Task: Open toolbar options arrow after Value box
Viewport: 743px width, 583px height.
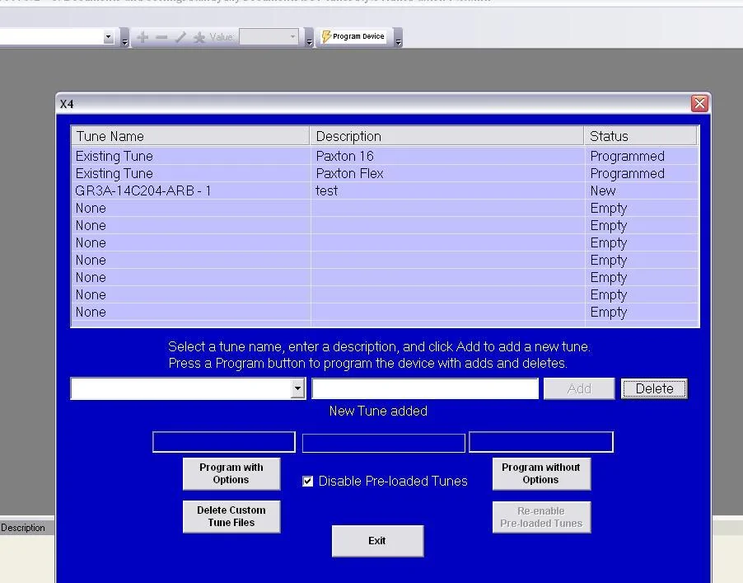Action: pyautogui.click(x=309, y=37)
